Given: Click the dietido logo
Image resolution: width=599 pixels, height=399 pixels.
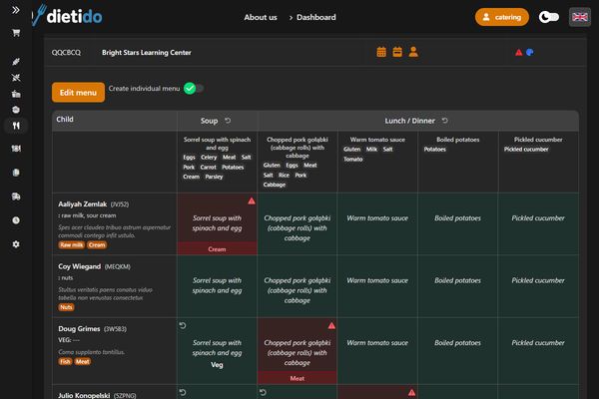Looking at the screenshot, I should [x=68, y=16].
